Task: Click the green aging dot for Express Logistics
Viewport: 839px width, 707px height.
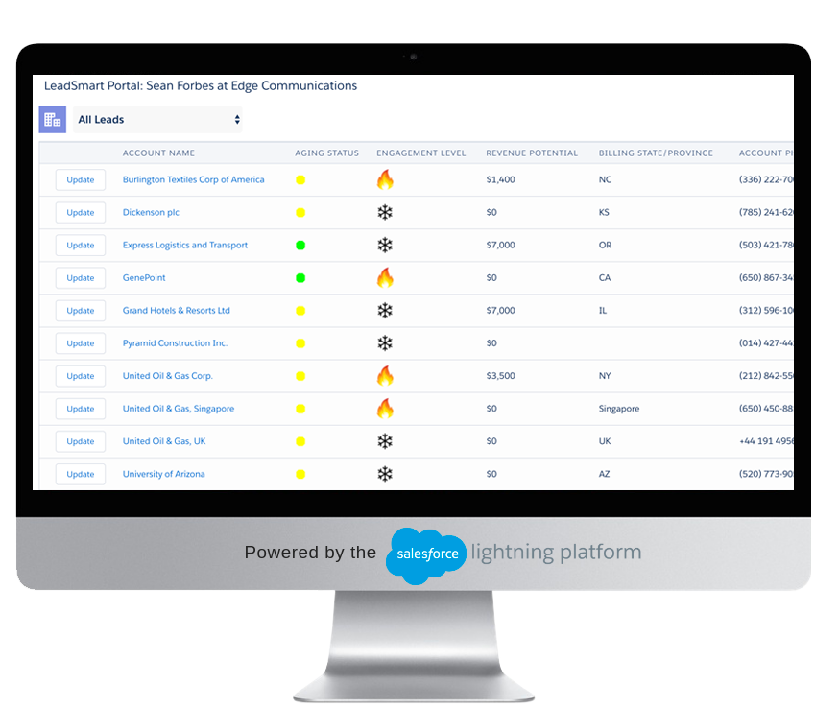Action: [x=300, y=245]
